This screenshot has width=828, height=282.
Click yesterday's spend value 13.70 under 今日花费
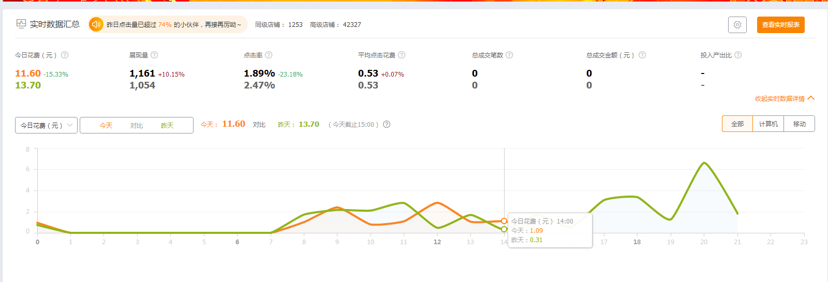point(28,85)
